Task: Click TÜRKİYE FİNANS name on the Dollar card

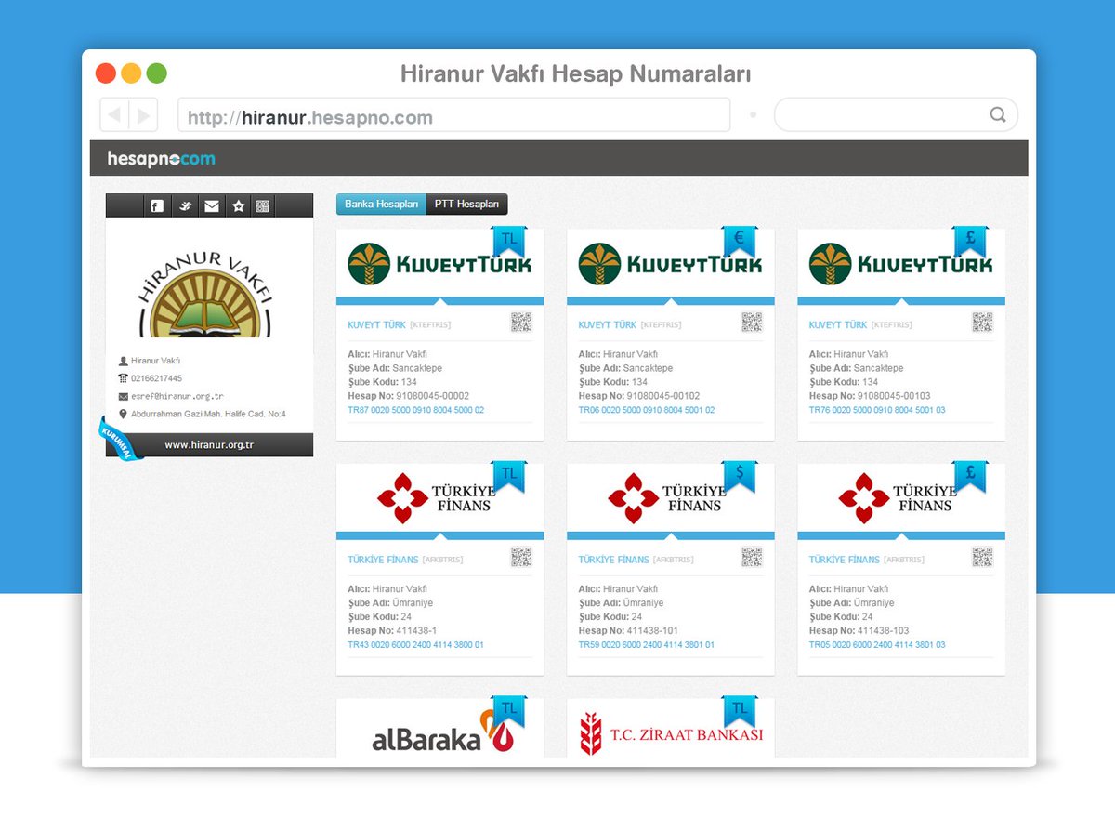Action: click(613, 560)
